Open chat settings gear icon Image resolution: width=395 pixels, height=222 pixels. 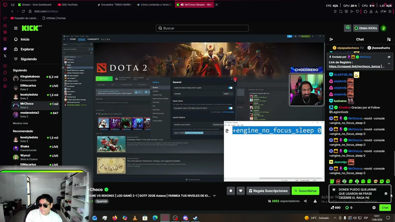(x=374, y=208)
